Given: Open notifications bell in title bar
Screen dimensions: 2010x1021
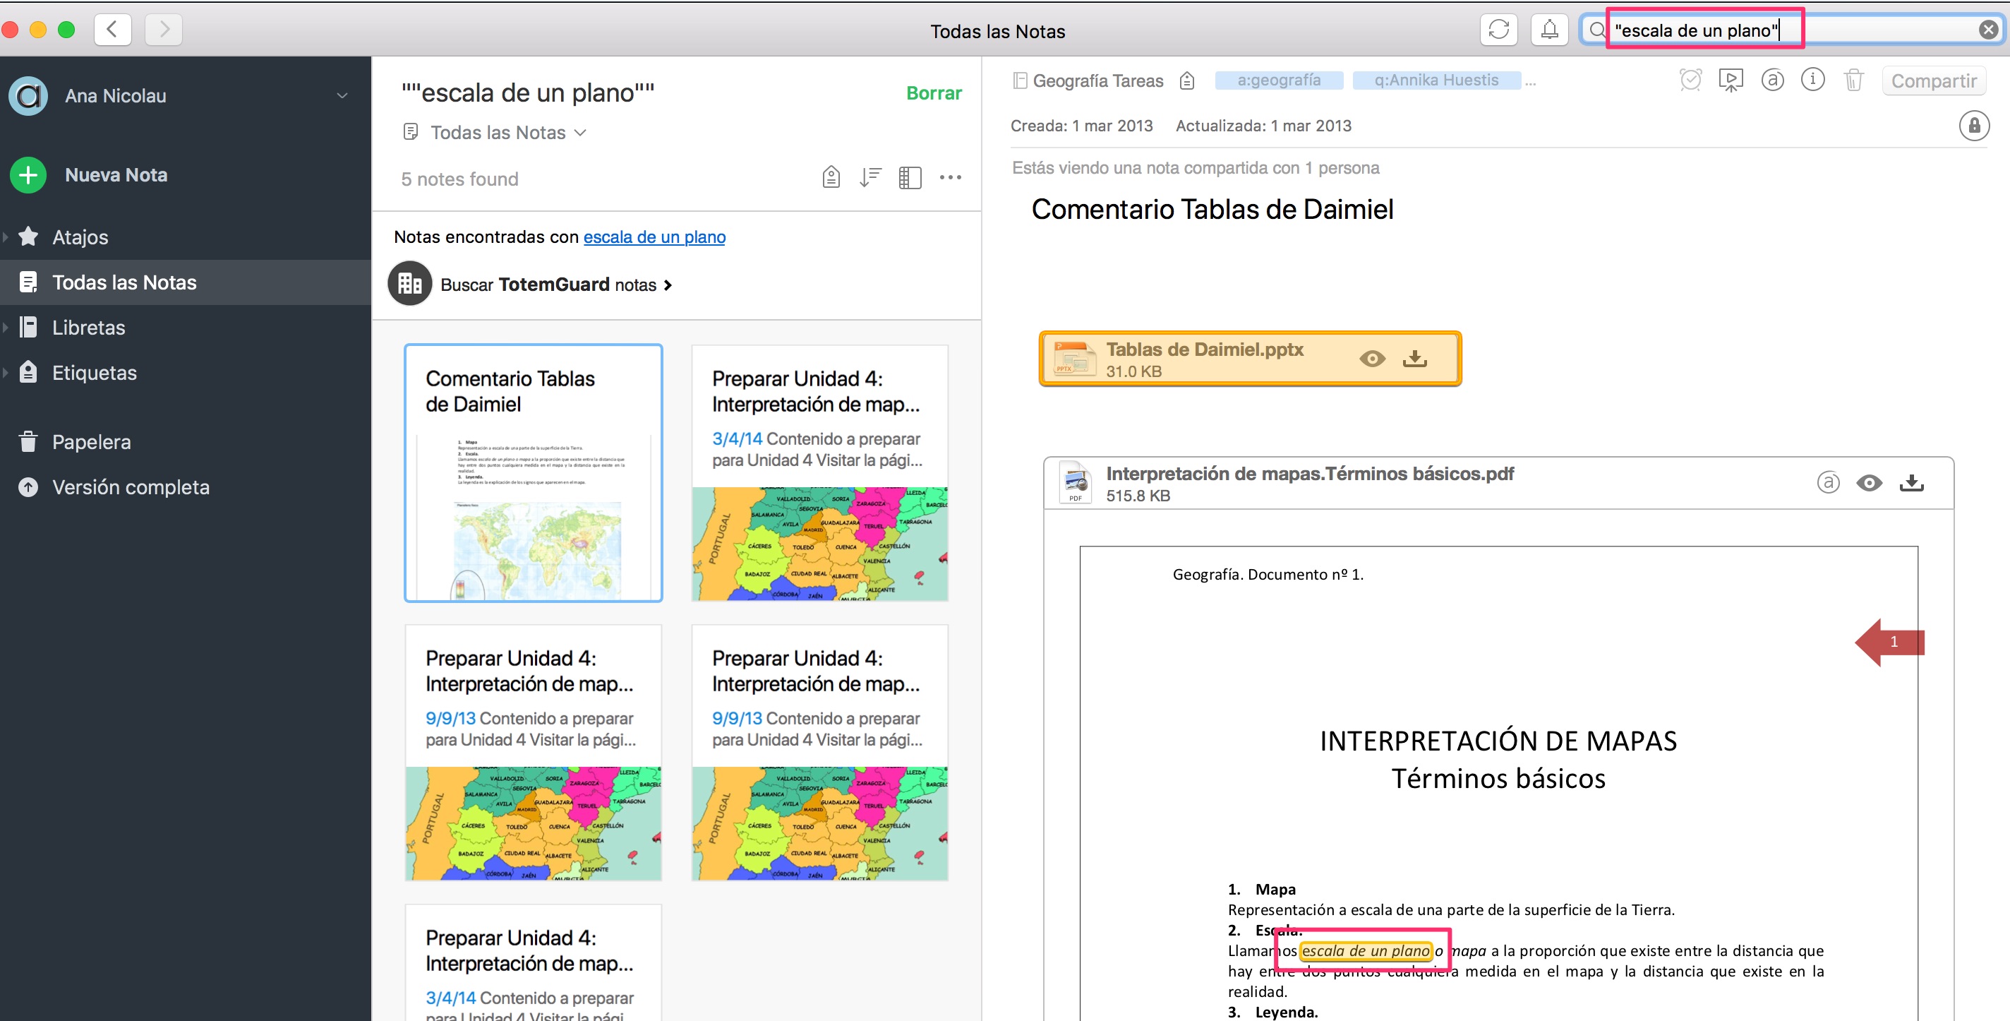Looking at the screenshot, I should pos(1549,30).
